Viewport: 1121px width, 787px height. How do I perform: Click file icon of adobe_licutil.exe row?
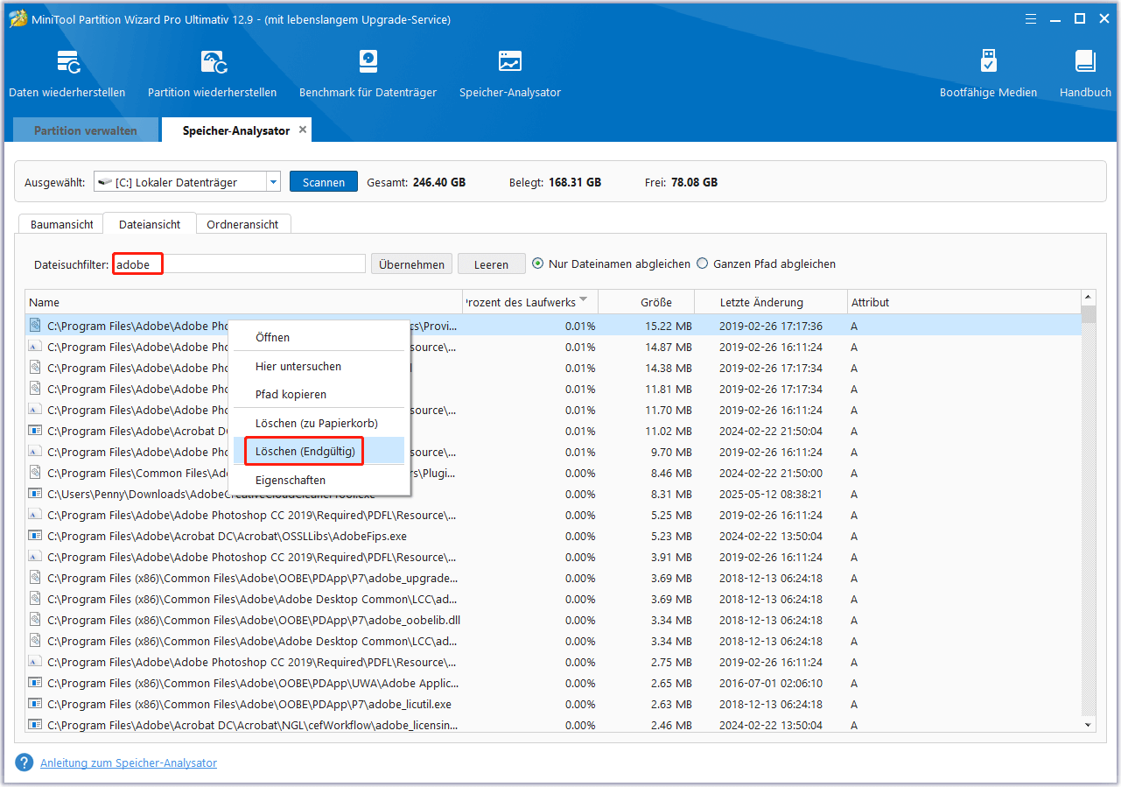[35, 704]
